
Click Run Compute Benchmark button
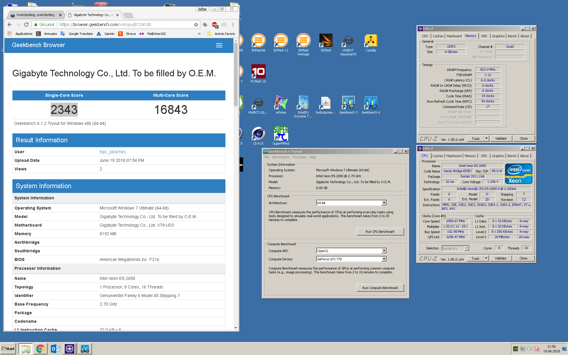click(x=380, y=288)
